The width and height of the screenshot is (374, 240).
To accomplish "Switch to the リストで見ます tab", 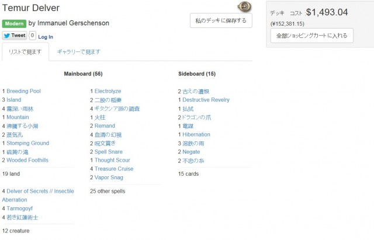I will click(25, 52).
